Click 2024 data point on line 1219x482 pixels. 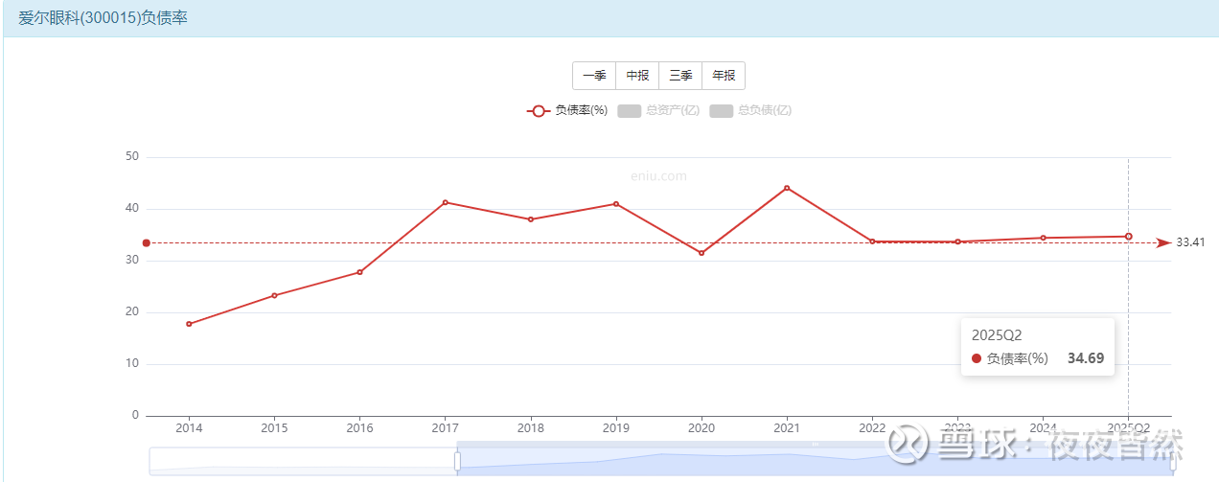(x=1043, y=238)
